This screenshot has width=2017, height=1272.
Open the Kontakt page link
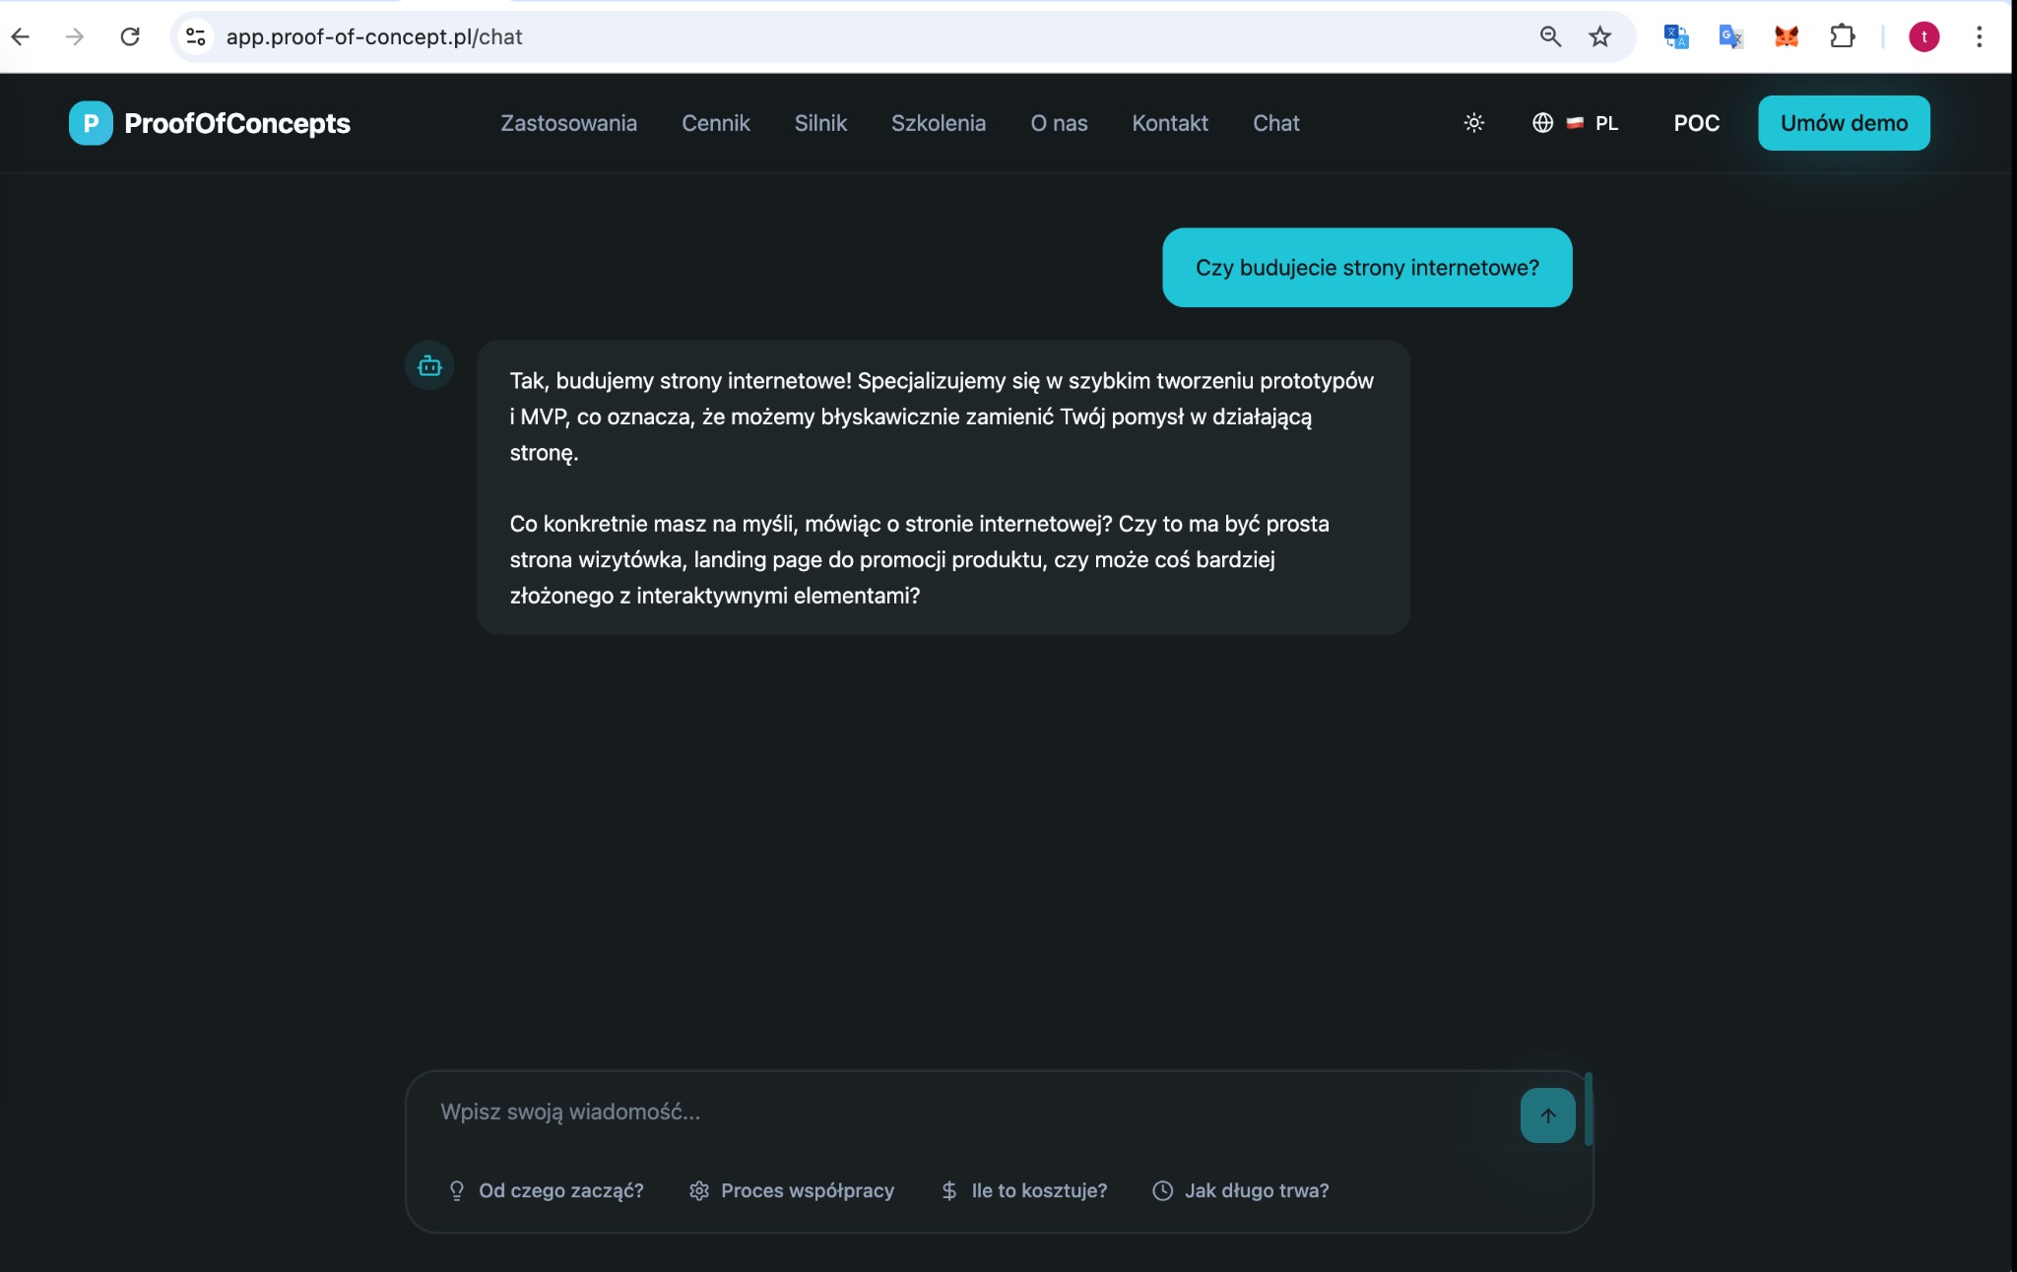[x=1169, y=123]
